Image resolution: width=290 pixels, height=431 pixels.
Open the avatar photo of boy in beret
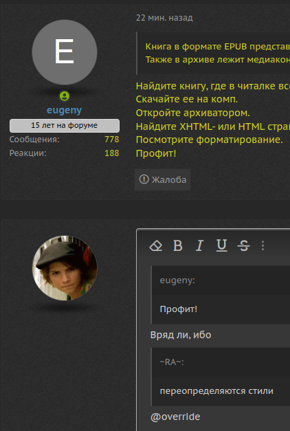[65, 268]
